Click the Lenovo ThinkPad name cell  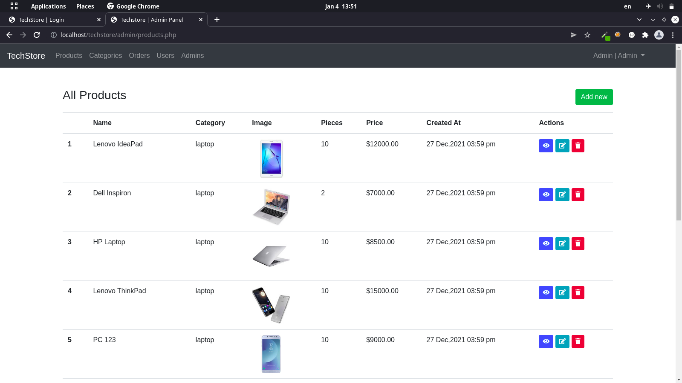pyautogui.click(x=119, y=291)
